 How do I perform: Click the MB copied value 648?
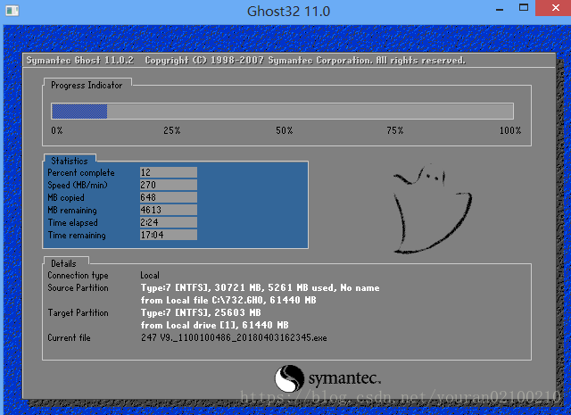click(x=169, y=197)
